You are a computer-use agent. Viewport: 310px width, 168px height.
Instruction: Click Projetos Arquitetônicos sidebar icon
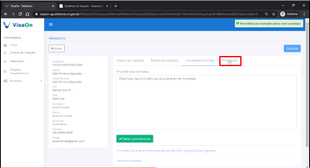5,72
